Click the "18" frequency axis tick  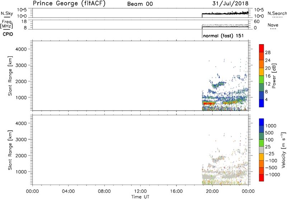tap(24, 22)
